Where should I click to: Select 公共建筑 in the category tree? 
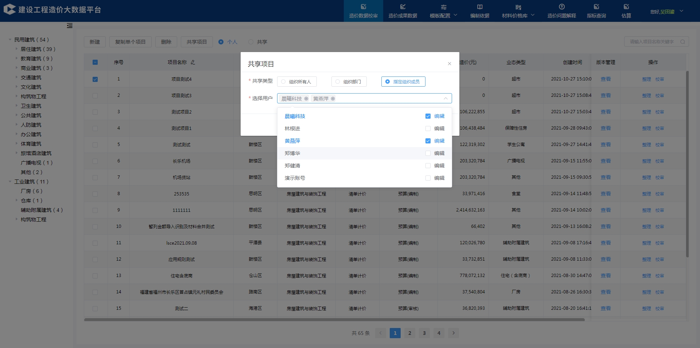pyautogui.click(x=31, y=115)
